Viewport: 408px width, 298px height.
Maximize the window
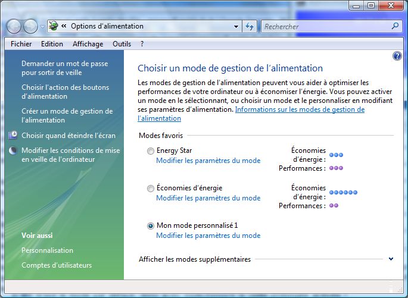click(x=371, y=6)
